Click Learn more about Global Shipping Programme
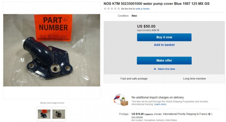 [160, 104]
